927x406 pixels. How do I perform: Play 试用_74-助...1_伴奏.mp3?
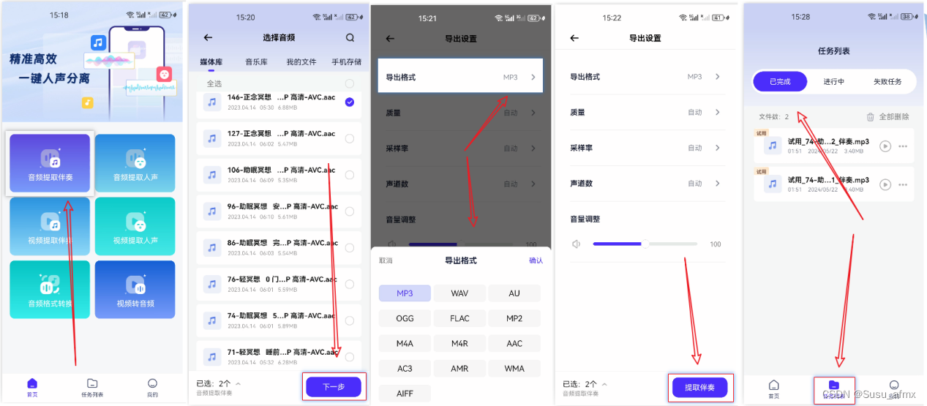(x=885, y=184)
